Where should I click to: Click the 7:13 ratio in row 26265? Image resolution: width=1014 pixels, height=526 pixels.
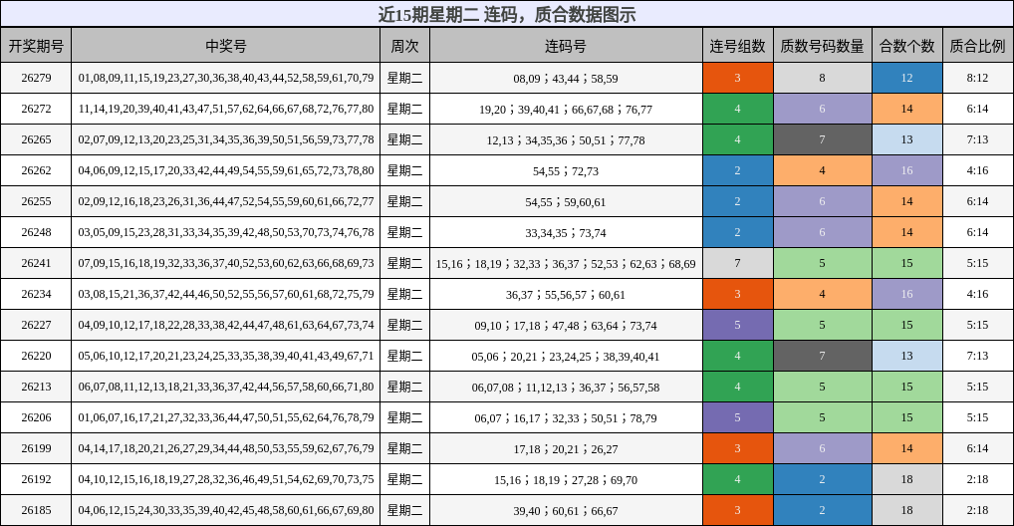(978, 139)
